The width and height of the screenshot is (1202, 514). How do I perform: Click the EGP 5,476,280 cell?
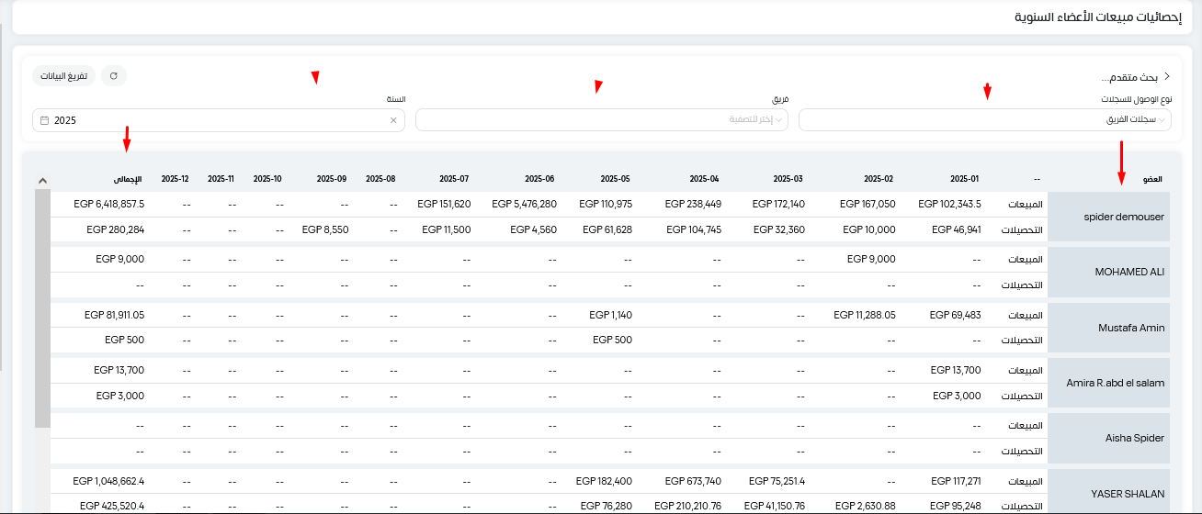(524, 204)
